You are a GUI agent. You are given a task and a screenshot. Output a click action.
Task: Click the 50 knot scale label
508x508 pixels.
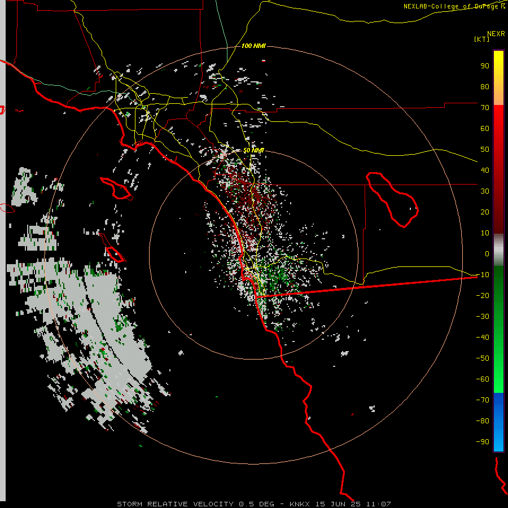tap(485, 150)
